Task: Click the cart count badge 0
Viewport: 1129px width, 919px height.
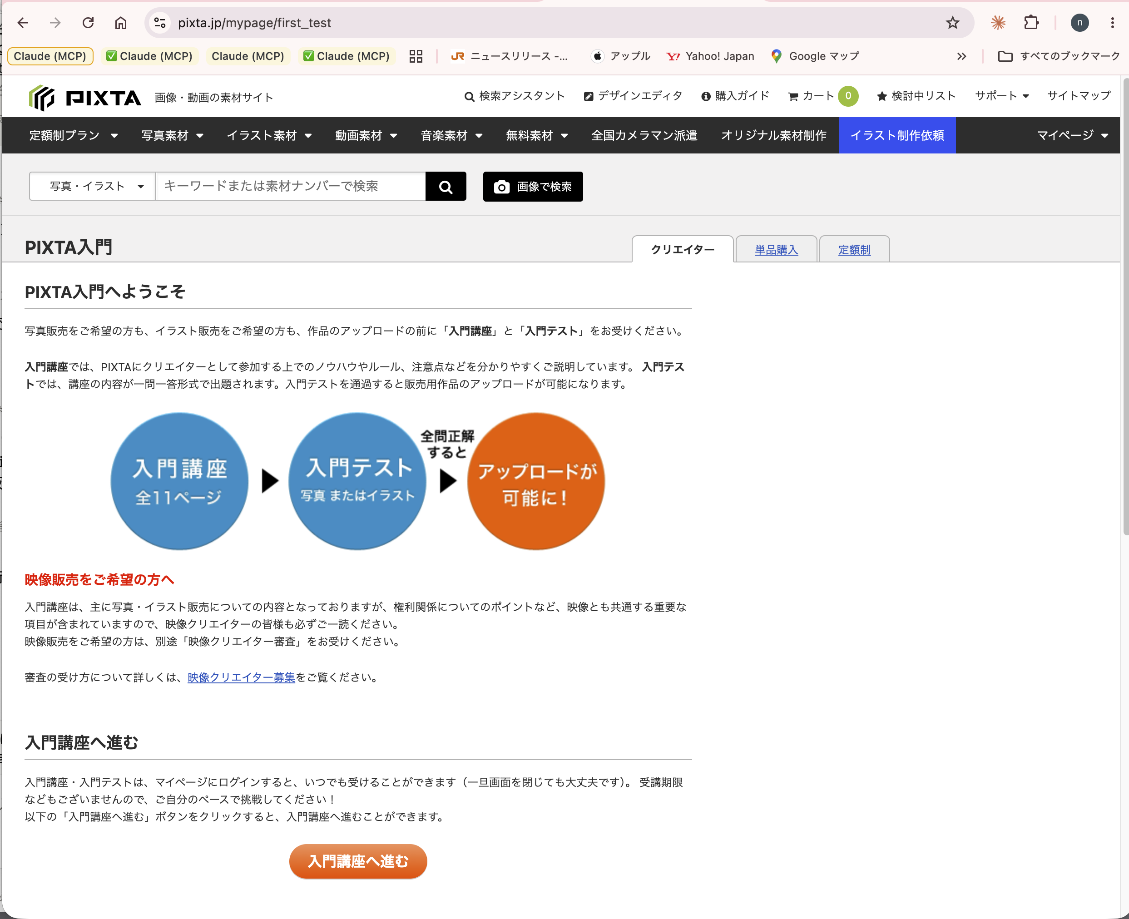Action: [848, 96]
